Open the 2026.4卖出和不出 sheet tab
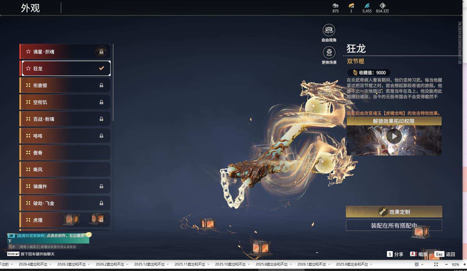The width and height of the screenshot is (467, 271). pyautogui.click(x=33, y=264)
